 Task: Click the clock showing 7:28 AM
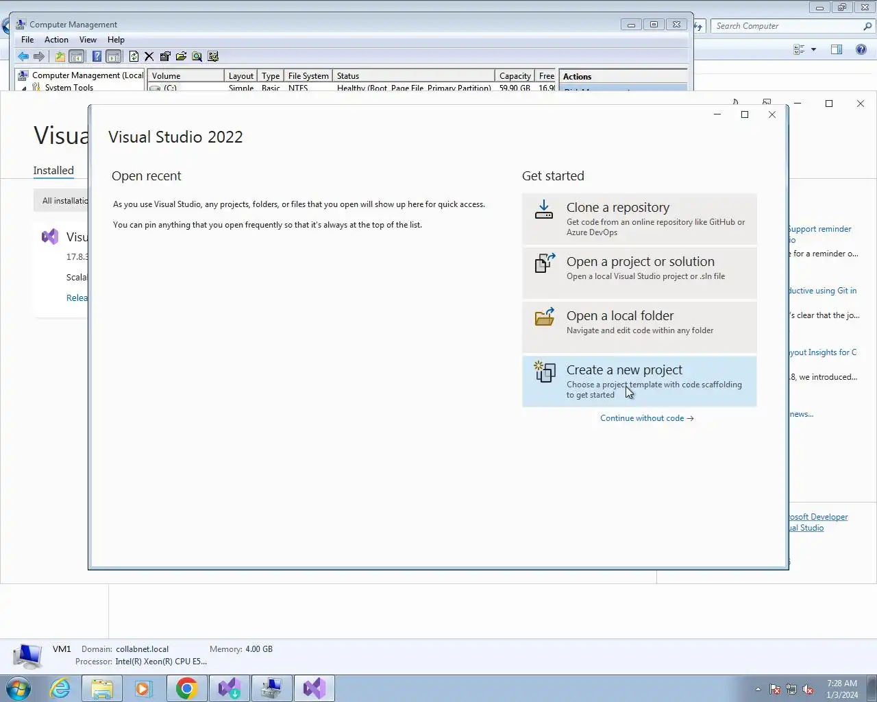point(842,683)
